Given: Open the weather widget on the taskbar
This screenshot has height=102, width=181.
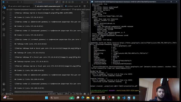Looking at the screenshot, I should tap(8, 98).
